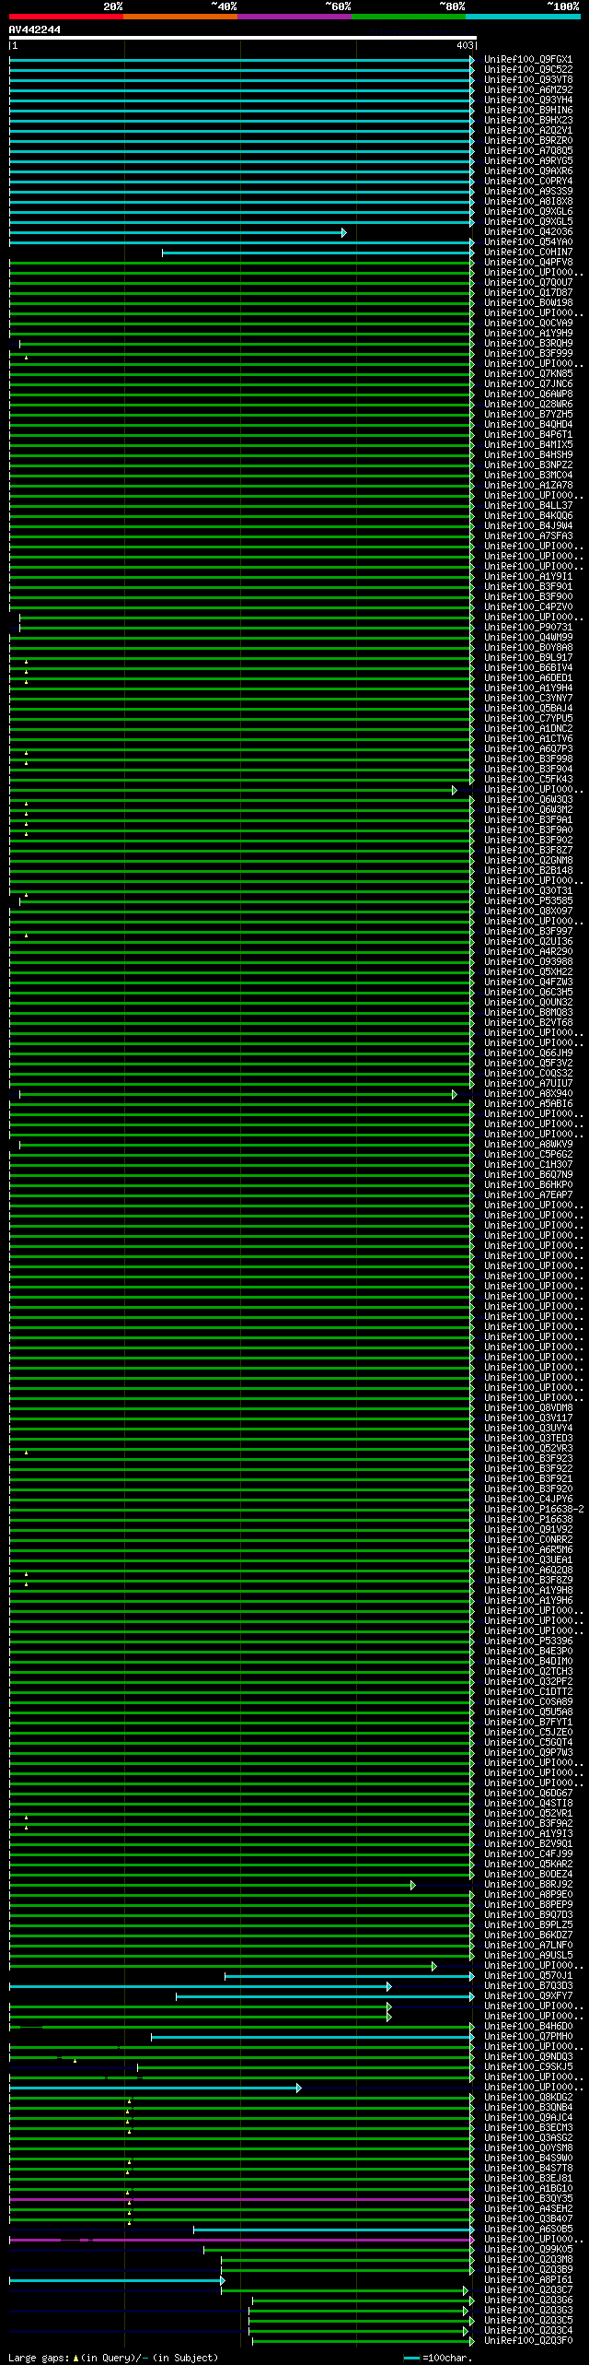This screenshot has width=589, height=2365.
Task: Select the UniRef100_Q42036 label
Action: (x=528, y=232)
